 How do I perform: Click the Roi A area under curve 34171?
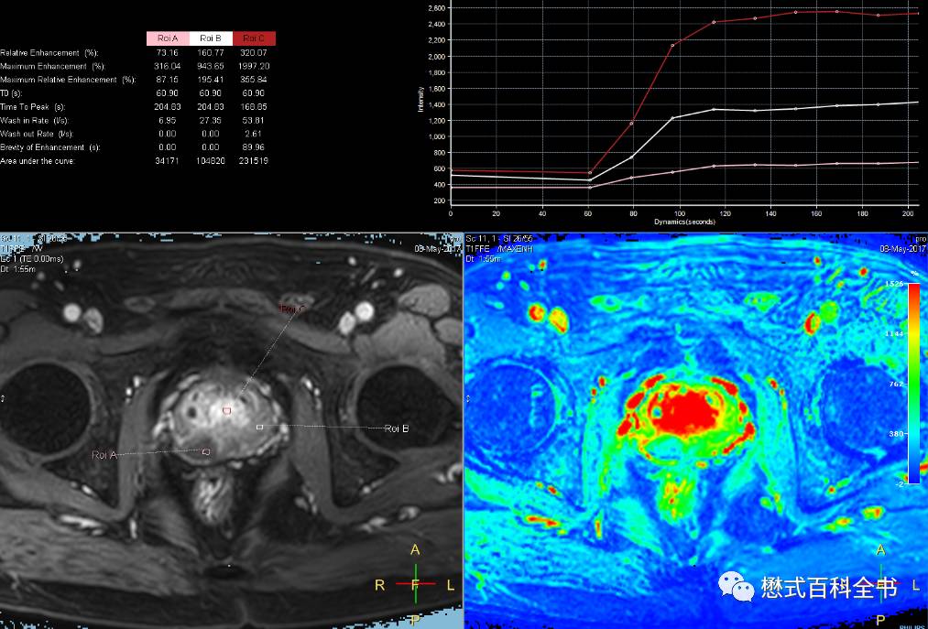[168, 161]
